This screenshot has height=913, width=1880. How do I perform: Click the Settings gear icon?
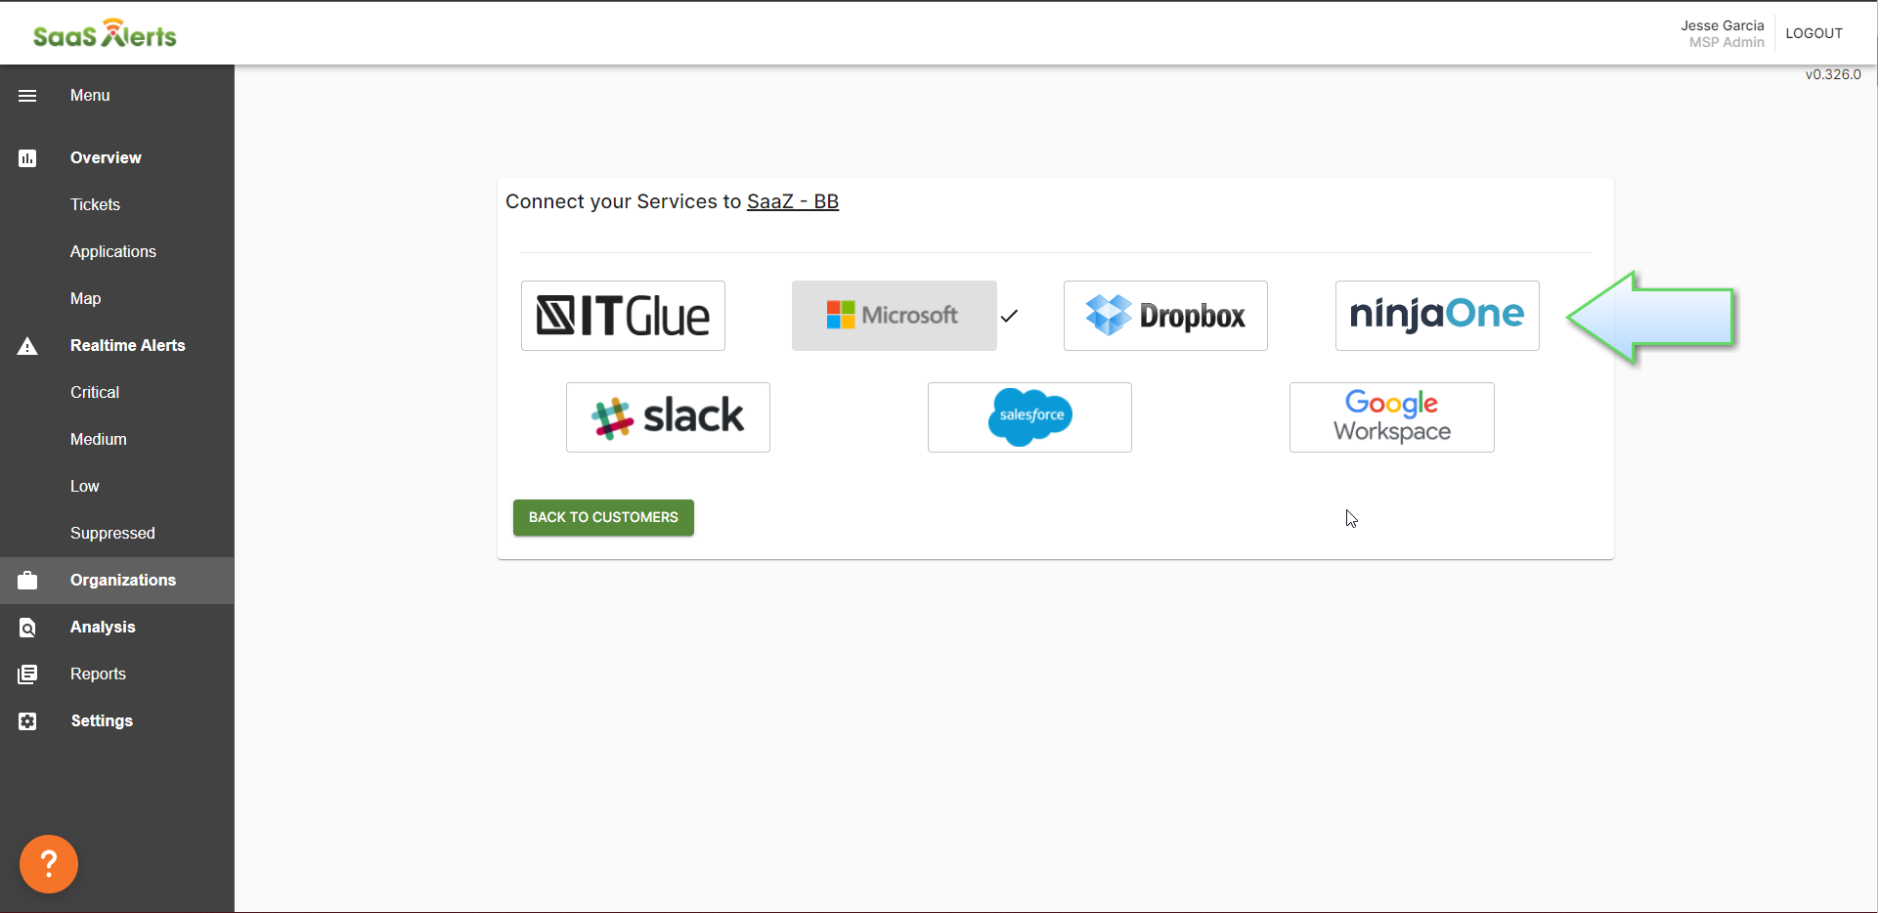[x=27, y=721]
